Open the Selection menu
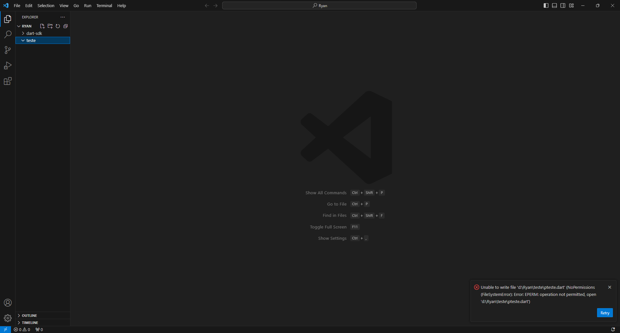 coord(46,5)
